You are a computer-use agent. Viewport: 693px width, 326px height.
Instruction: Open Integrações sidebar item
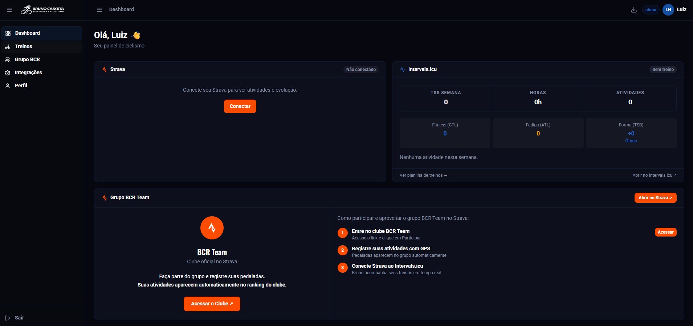[41, 72]
